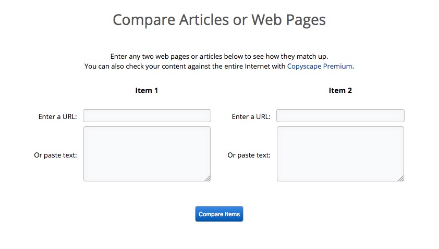Open the Copyscape Premium link
439x249 pixels.
320,67
